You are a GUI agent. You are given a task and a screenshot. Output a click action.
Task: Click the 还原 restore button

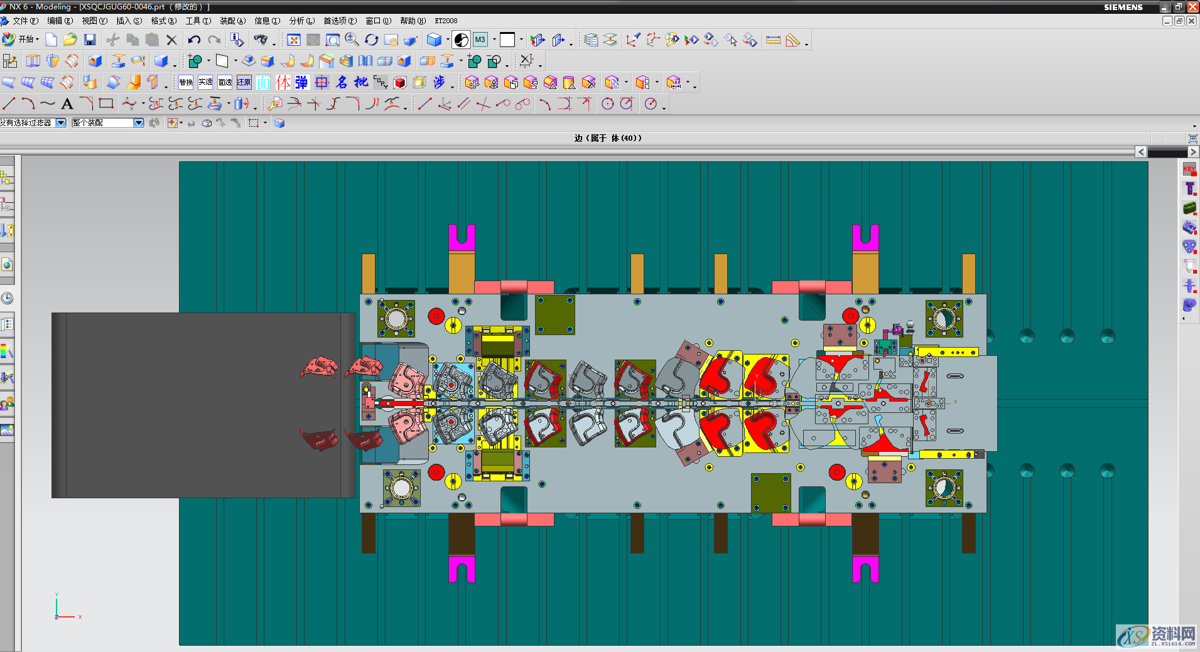pyautogui.click(x=244, y=82)
